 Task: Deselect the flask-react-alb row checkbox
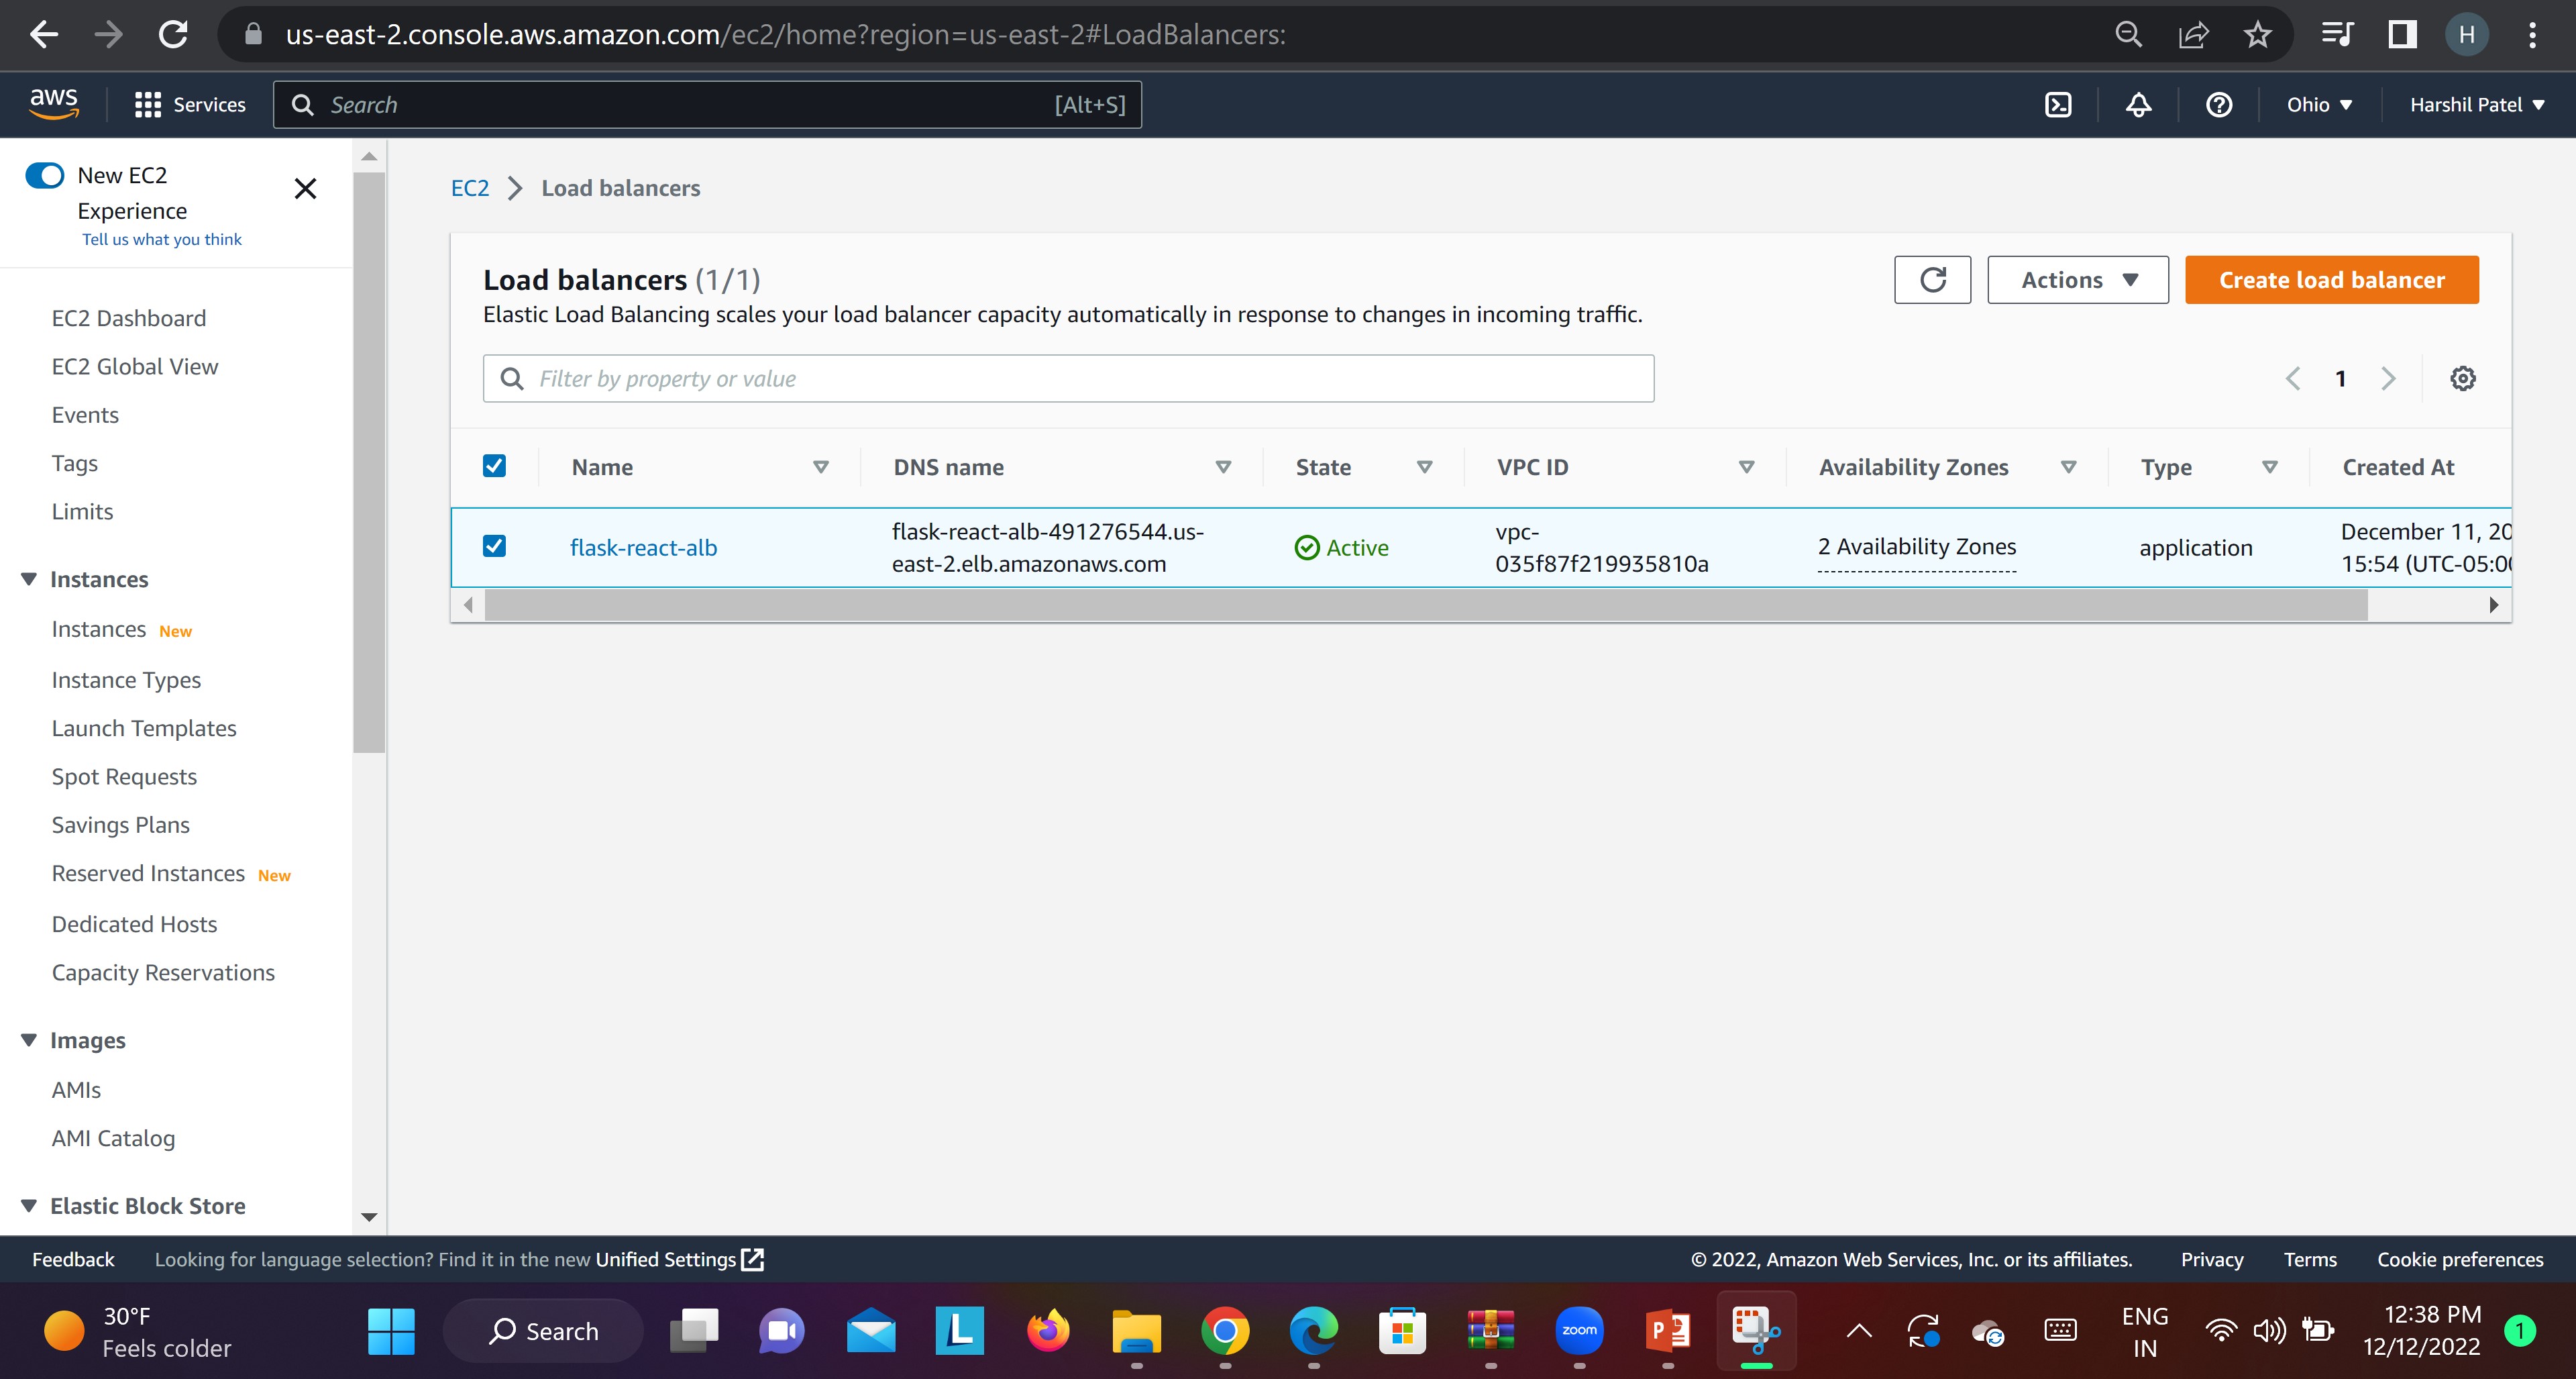point(494,546)
